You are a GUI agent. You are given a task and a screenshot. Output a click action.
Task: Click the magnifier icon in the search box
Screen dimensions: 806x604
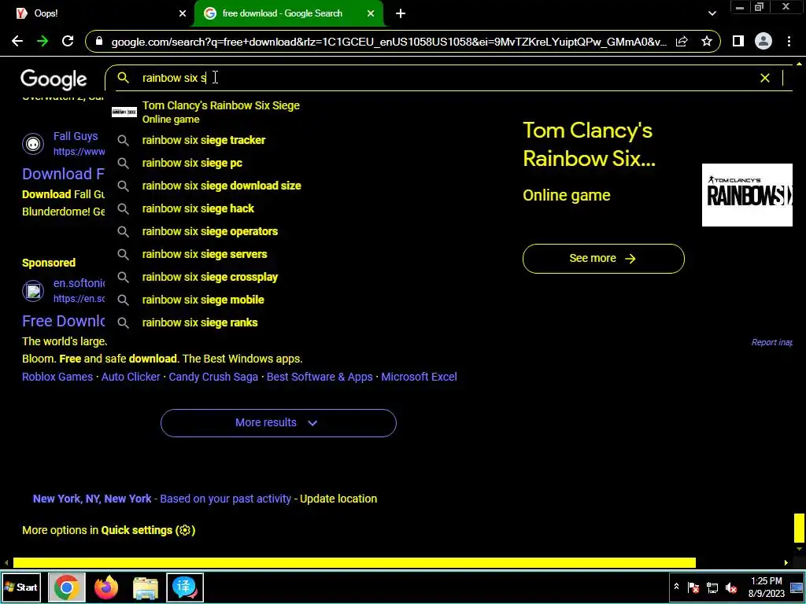coord(123,78)
